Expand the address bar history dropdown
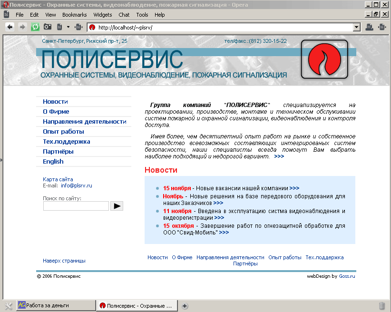 pyautogui.click(x=357, y=27)
